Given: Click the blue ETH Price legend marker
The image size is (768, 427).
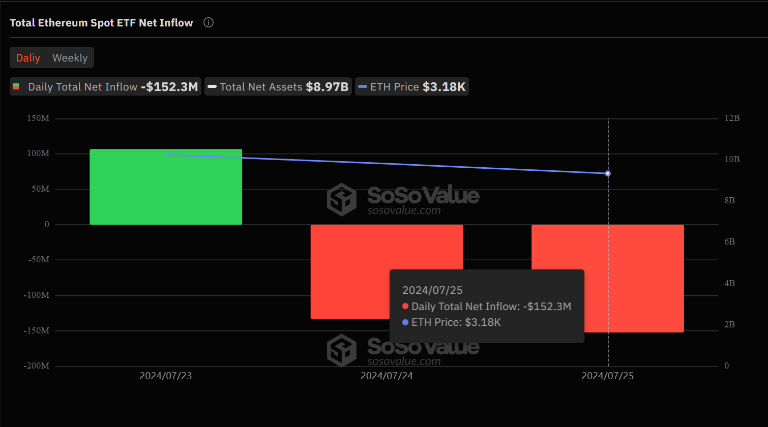Looking at the screenshot, I should pyautogui.click(x=363, y=87).
